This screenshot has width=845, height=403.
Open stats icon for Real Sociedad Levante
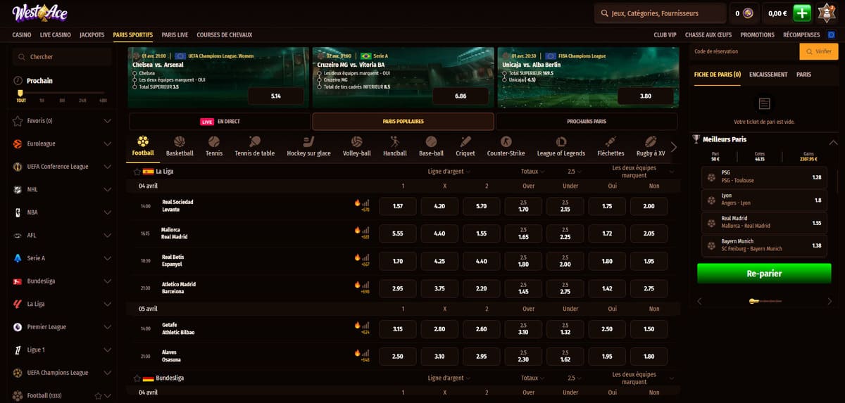click(365, 202)
